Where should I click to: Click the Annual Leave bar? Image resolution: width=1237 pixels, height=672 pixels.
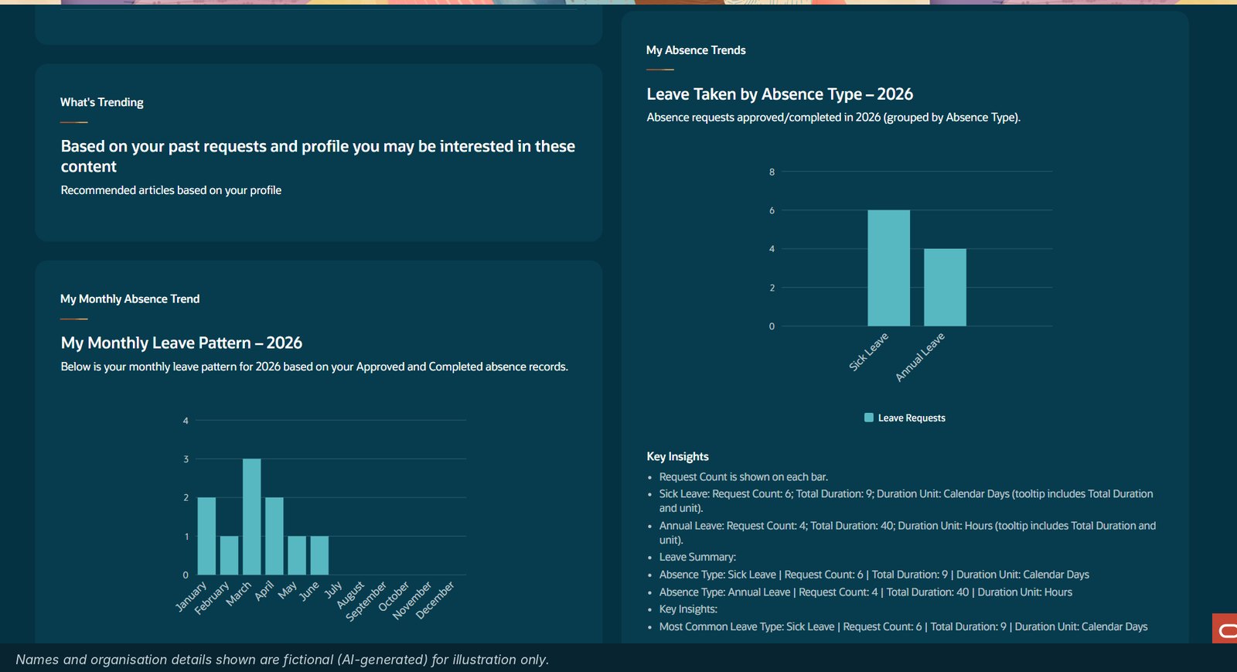[945, 287]
